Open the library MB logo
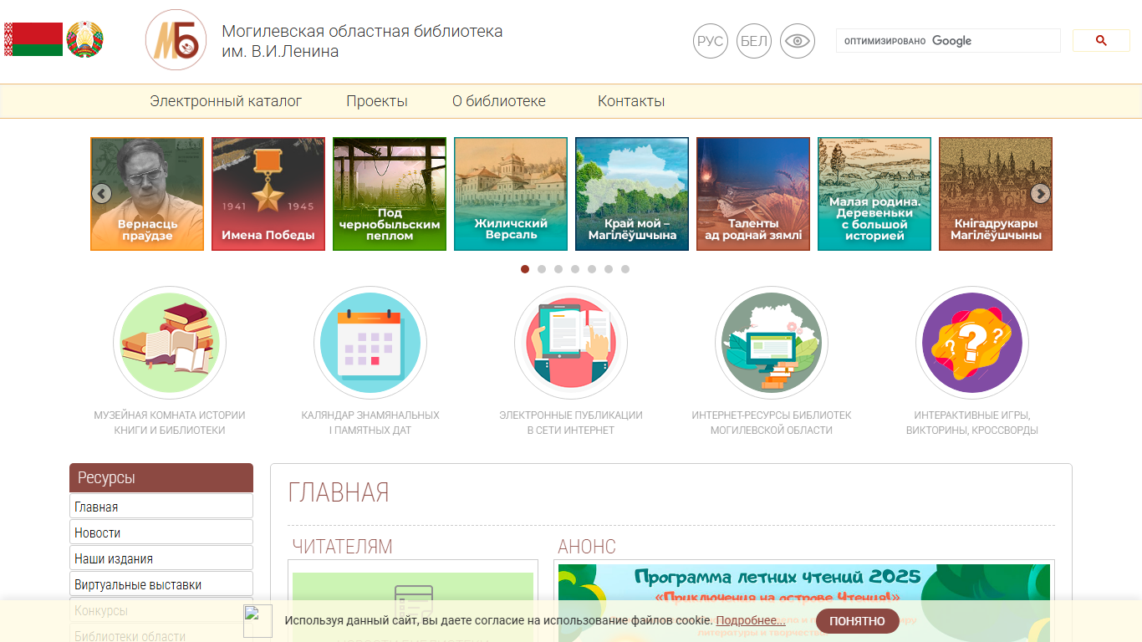 176,40
